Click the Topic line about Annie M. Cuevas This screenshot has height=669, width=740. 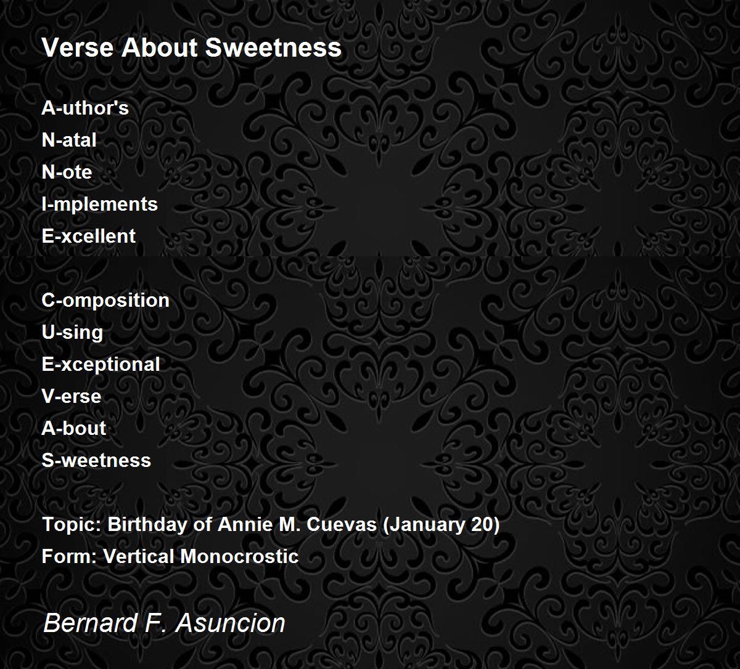pos(271,525)
